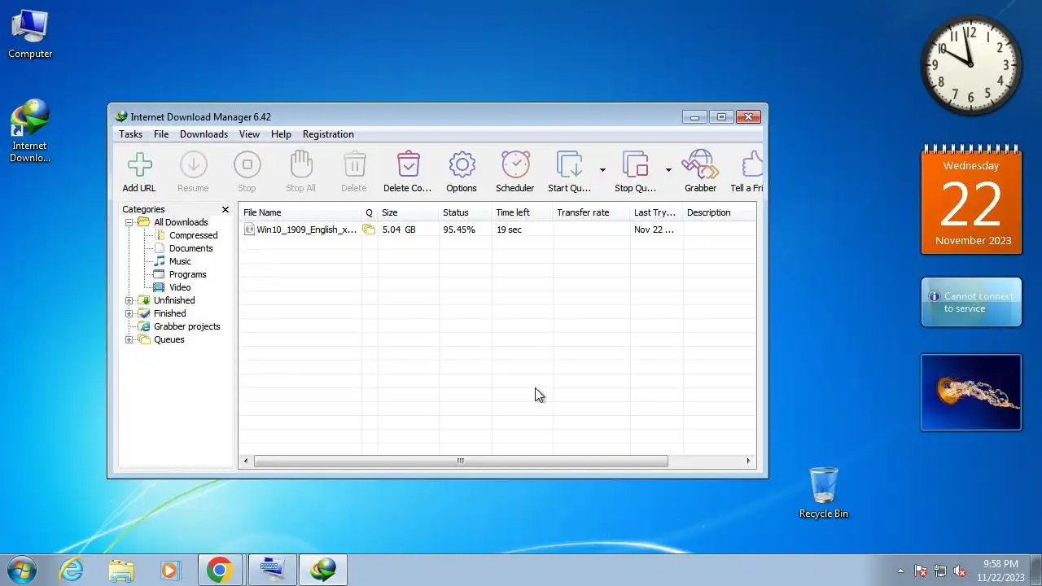This screenshot has height=586, width=1042.
Task: Click the Internet Download Manager desktop shortcut
Action: tap(30, 131)
